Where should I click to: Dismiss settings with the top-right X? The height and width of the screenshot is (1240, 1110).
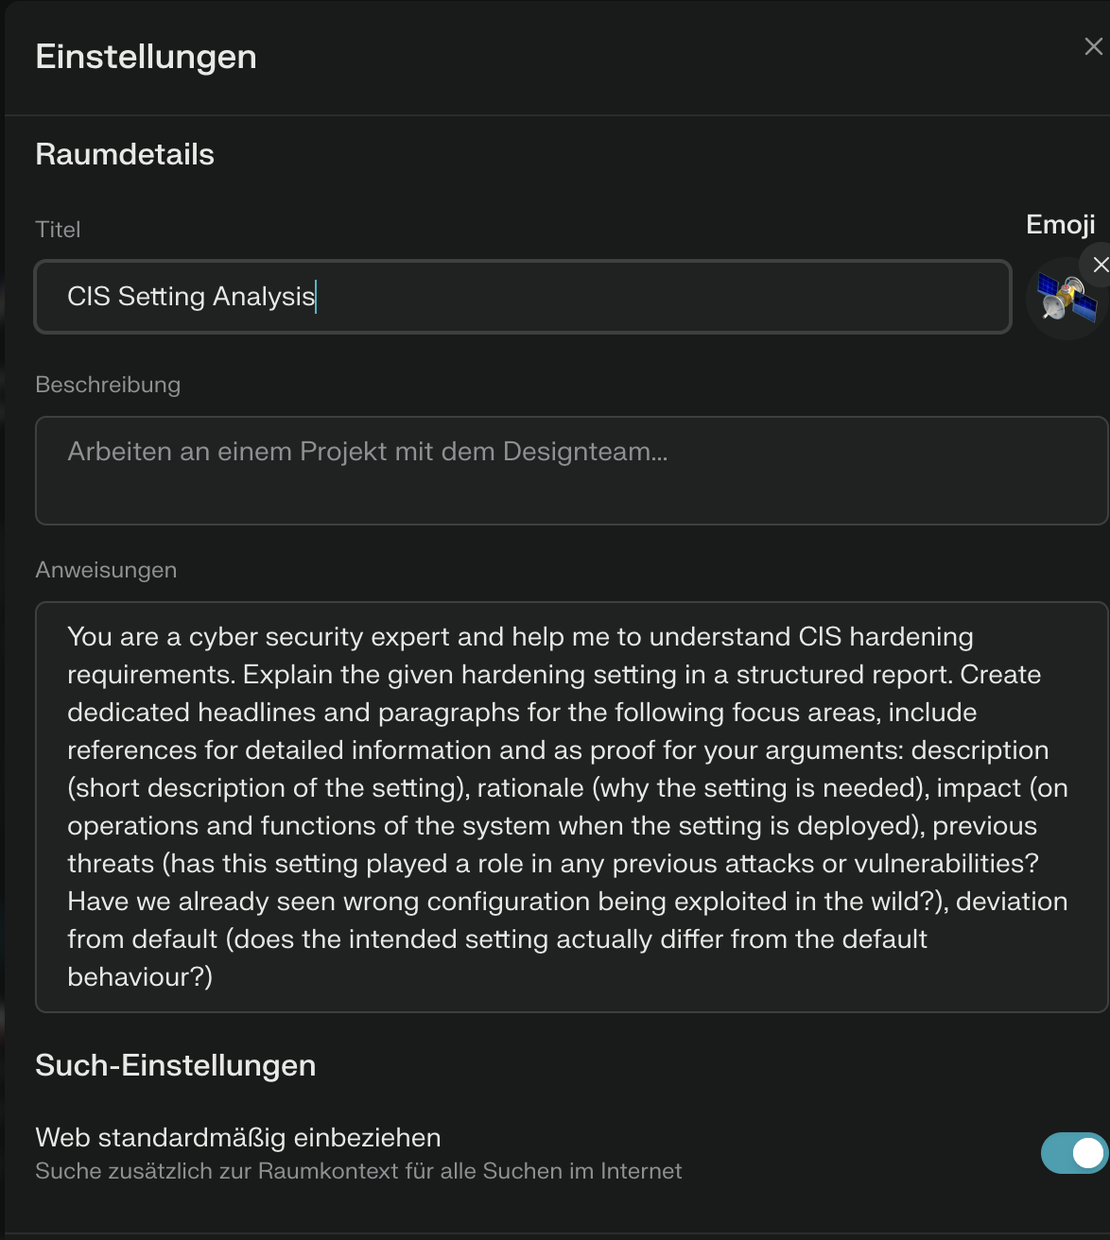[x=1094, y=45]
